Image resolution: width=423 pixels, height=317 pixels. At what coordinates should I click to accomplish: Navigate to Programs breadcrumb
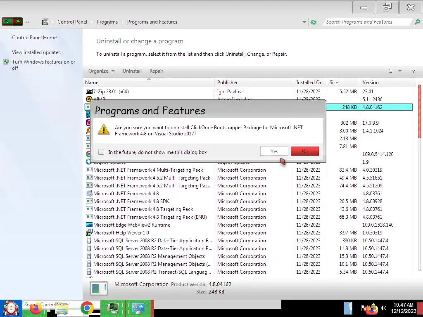tap(107, 22)
